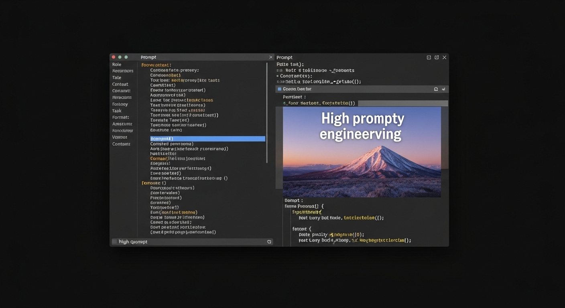Click the maximize-panel icon in the right Prompt pane

(x=437, y=57)
